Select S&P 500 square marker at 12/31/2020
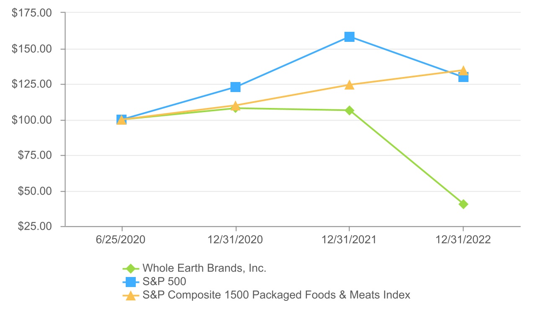 click(235, 87)
